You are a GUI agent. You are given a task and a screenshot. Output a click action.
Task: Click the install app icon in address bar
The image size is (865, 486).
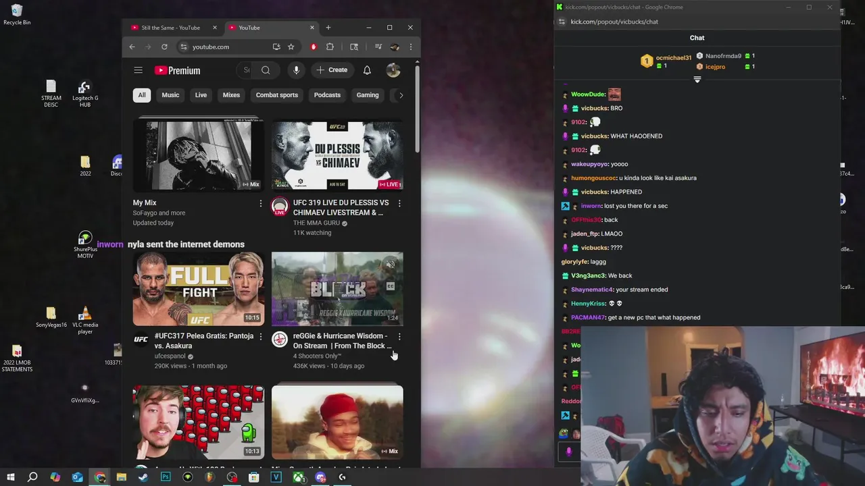coord(276,47)
